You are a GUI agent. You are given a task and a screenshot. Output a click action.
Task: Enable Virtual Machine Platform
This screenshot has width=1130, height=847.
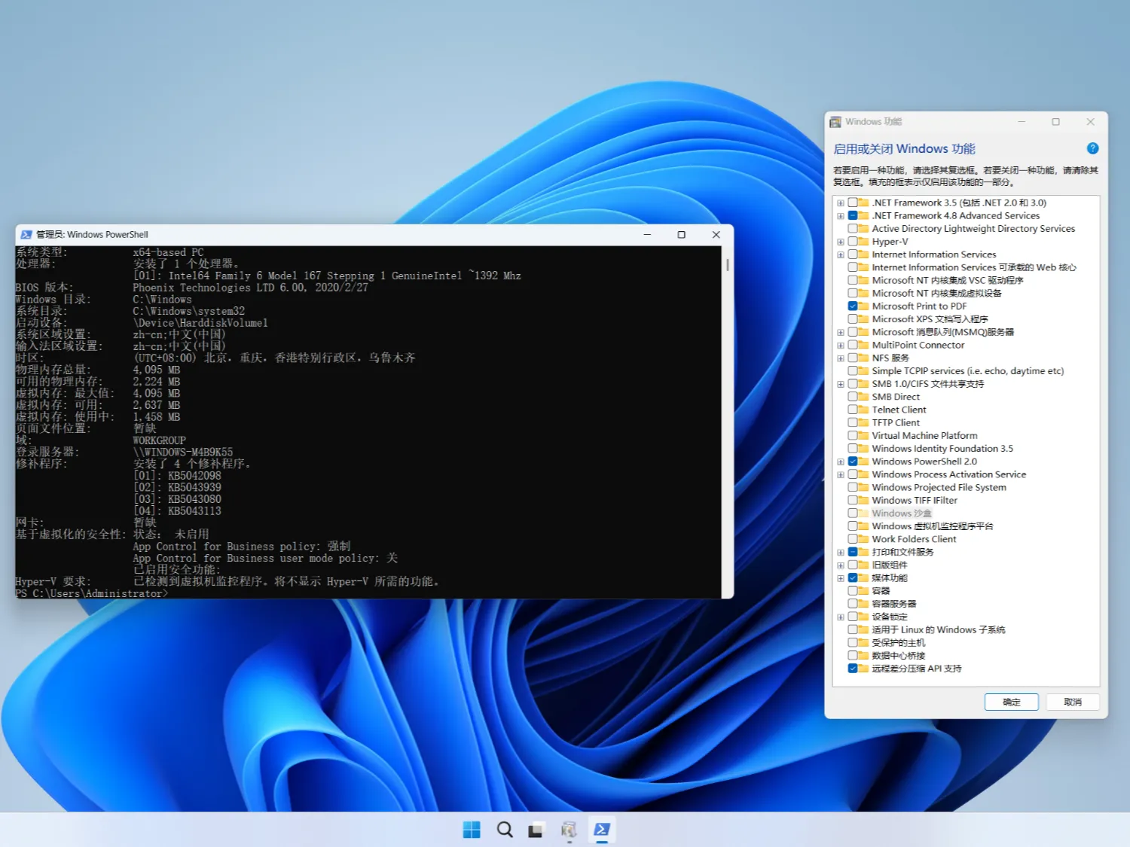[852, 435]
